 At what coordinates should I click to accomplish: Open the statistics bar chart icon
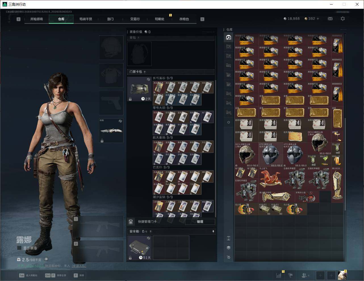[x=279, y=275]
